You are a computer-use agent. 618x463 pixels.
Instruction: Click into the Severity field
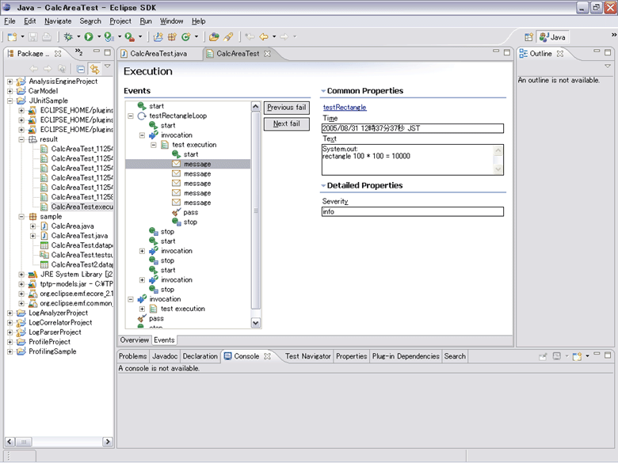pyautogui.click(x=413, y=212)
